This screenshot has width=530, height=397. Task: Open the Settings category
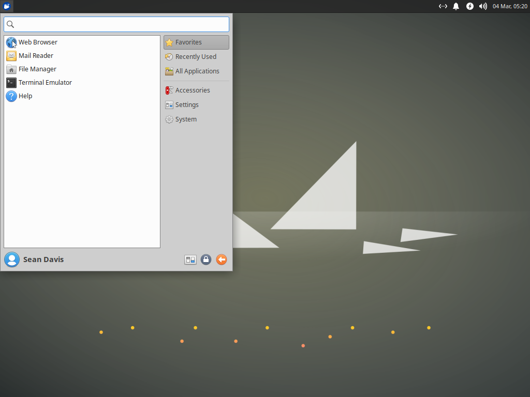coord(187,104)
